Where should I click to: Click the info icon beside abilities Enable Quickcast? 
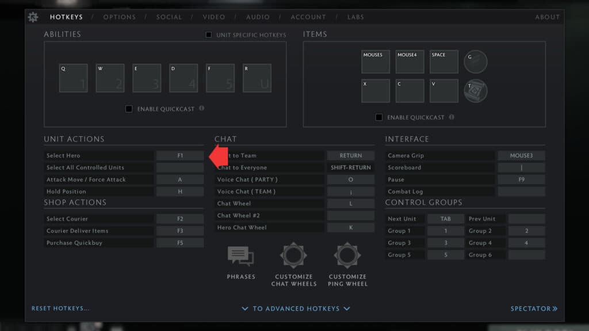pyautogui.click(x=201, y=109)
